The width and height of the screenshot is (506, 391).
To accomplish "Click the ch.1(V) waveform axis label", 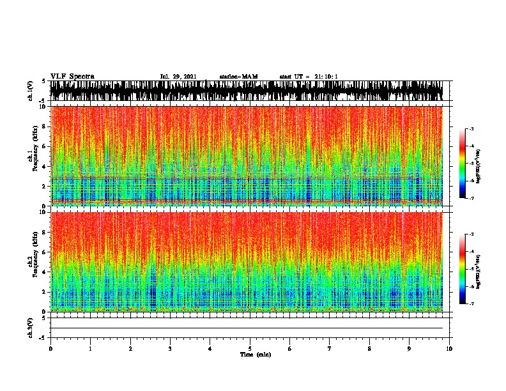I will pos(31,91).
